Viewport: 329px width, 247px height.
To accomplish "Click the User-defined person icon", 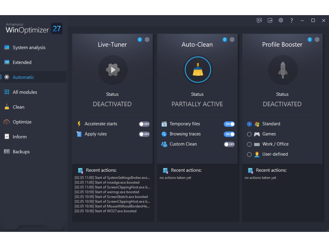I will tap(257, 154).
